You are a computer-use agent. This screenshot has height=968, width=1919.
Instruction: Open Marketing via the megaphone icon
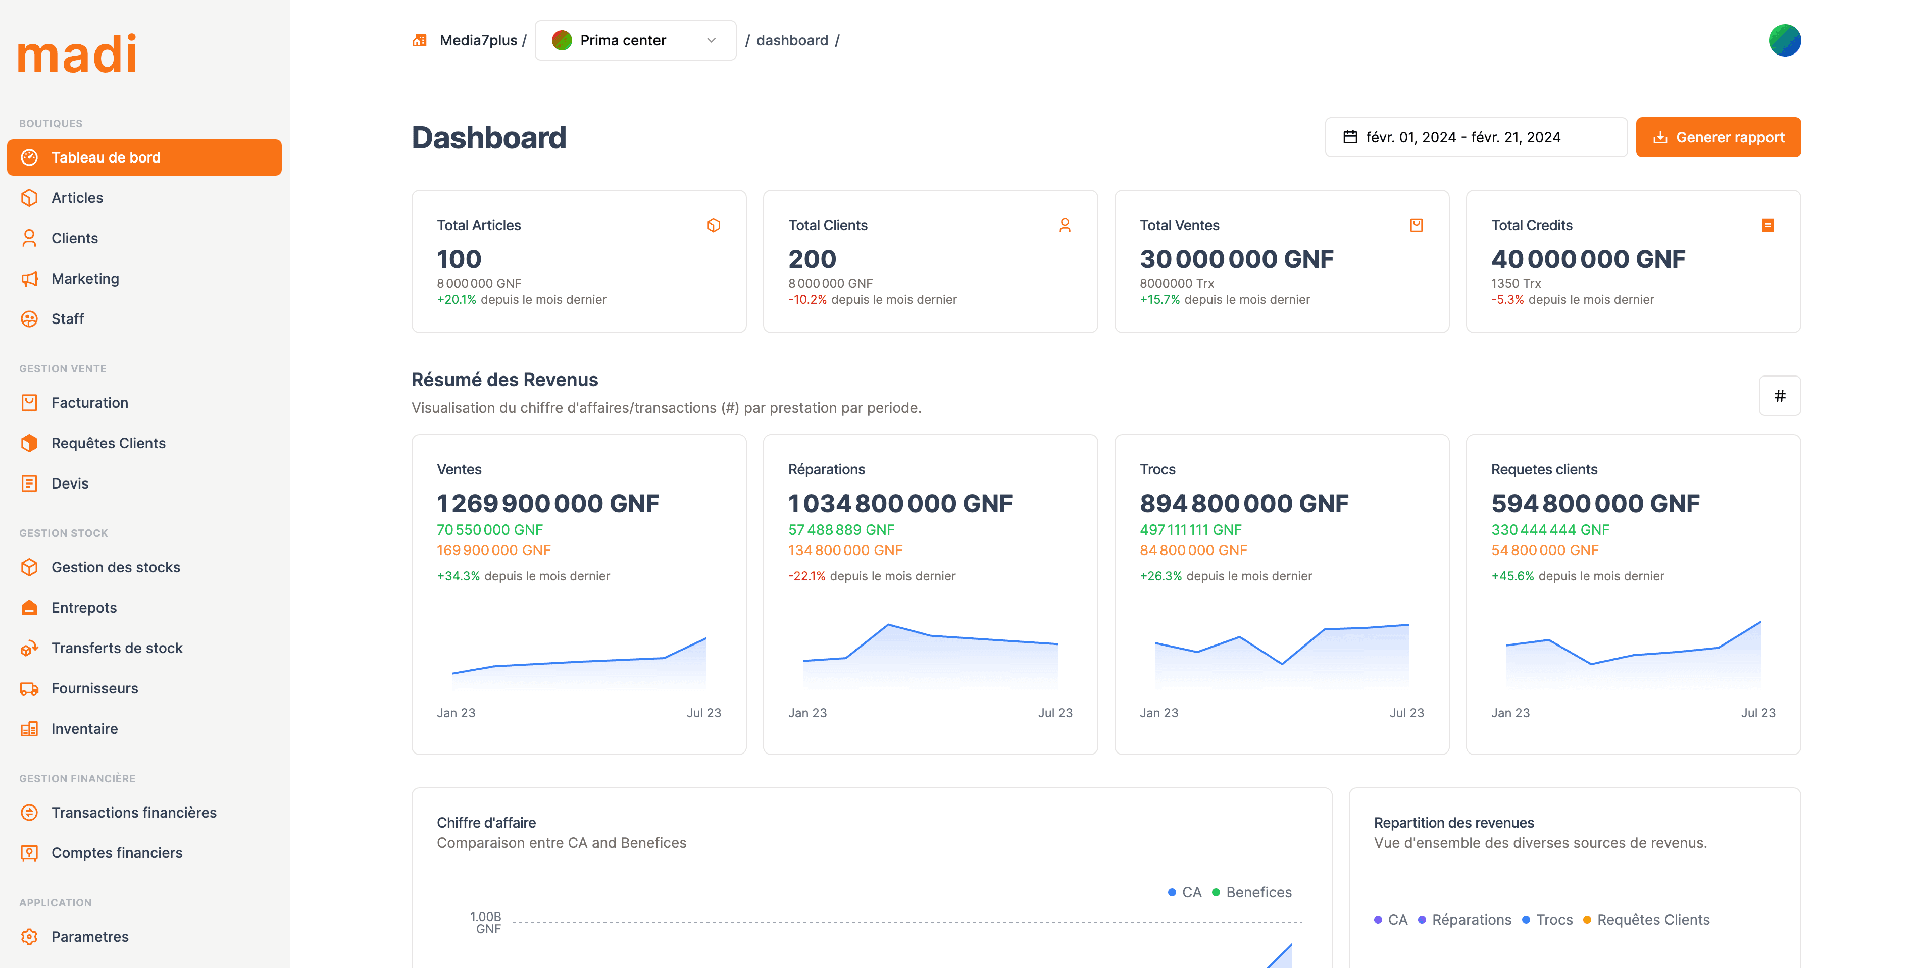(29, 279)
